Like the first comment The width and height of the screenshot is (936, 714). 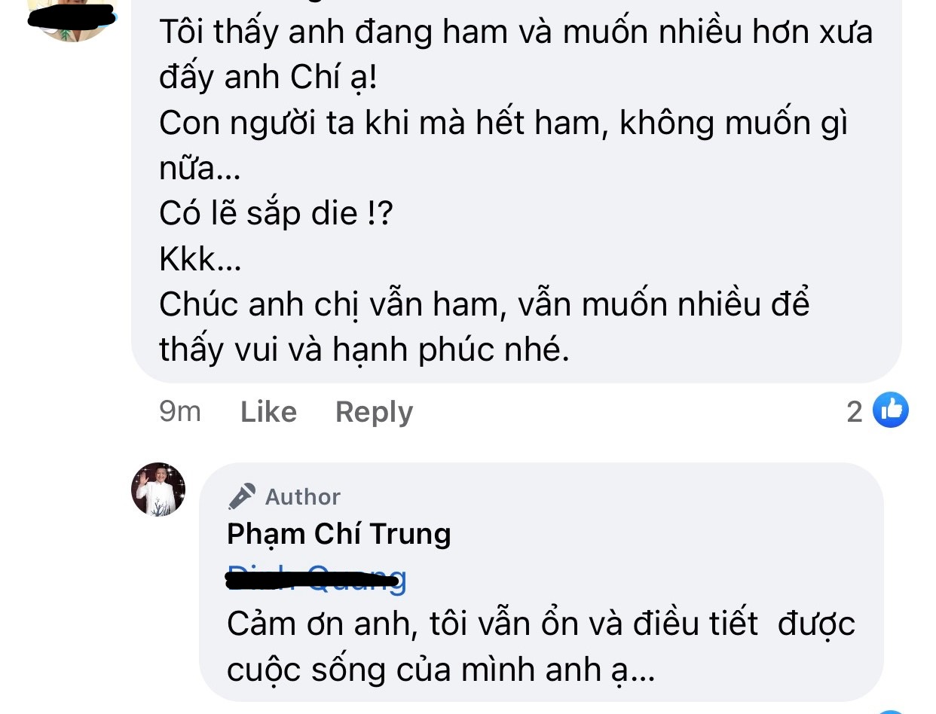pyautogui.click(x=268, y=411)
